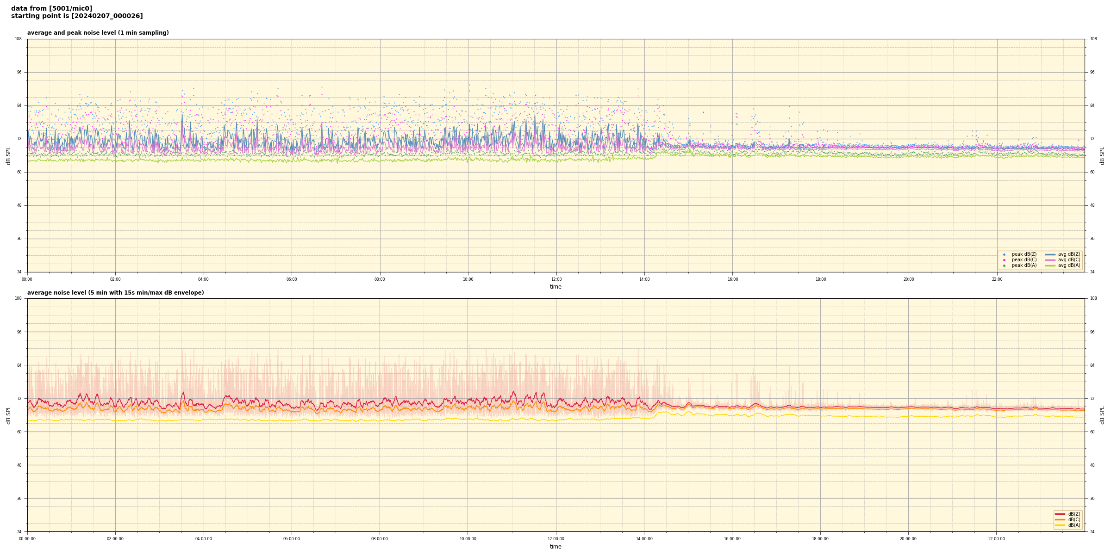
Task: Click the 22:00 tick on top chart's time axis
Action: coord(997,279)
